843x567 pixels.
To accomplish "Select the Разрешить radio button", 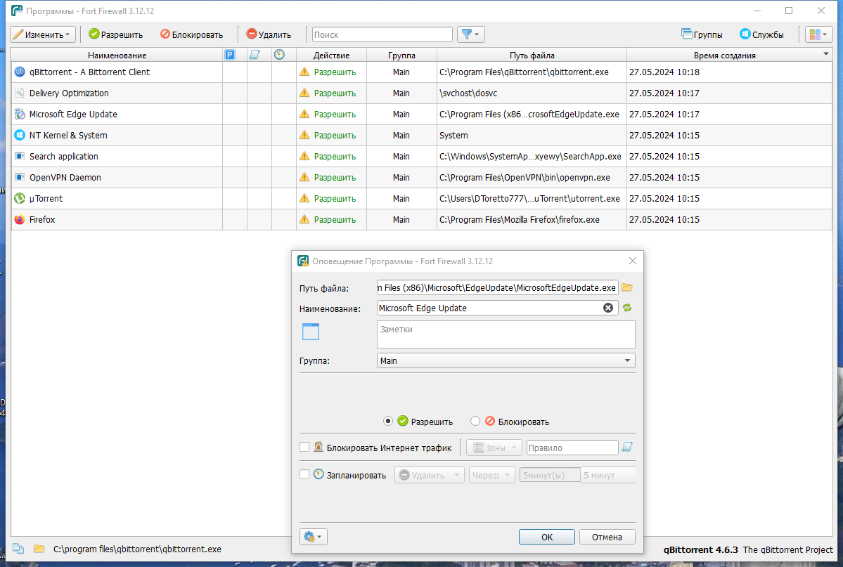I will pyautogui.click(x=387, y=422).
